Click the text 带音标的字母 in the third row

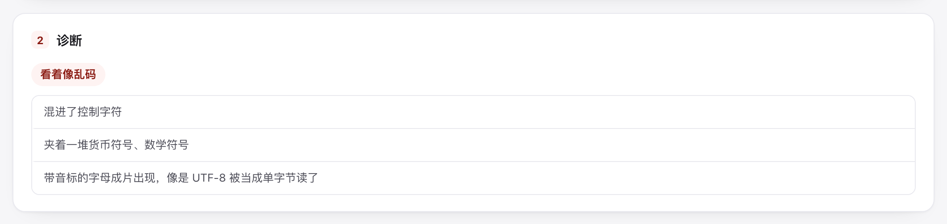(77, 178)
